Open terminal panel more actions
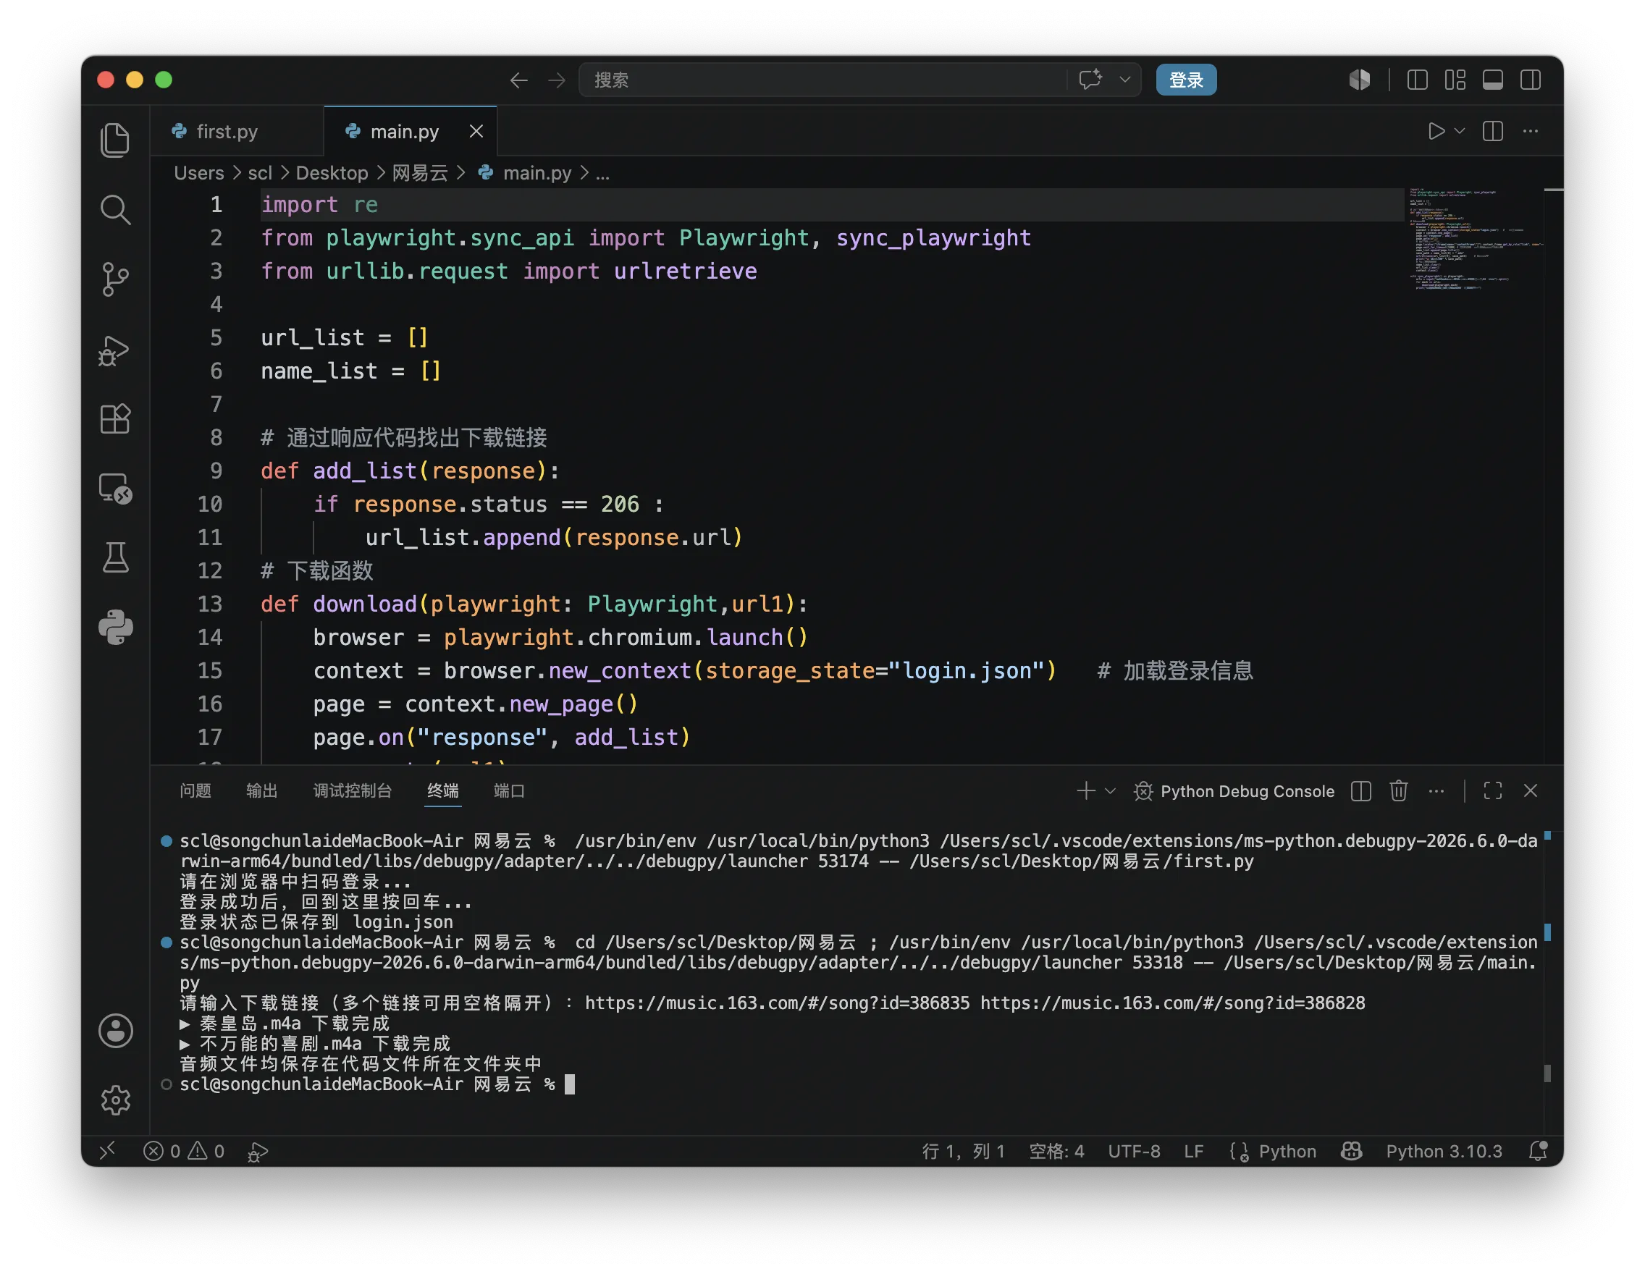 coord(1436,790)
